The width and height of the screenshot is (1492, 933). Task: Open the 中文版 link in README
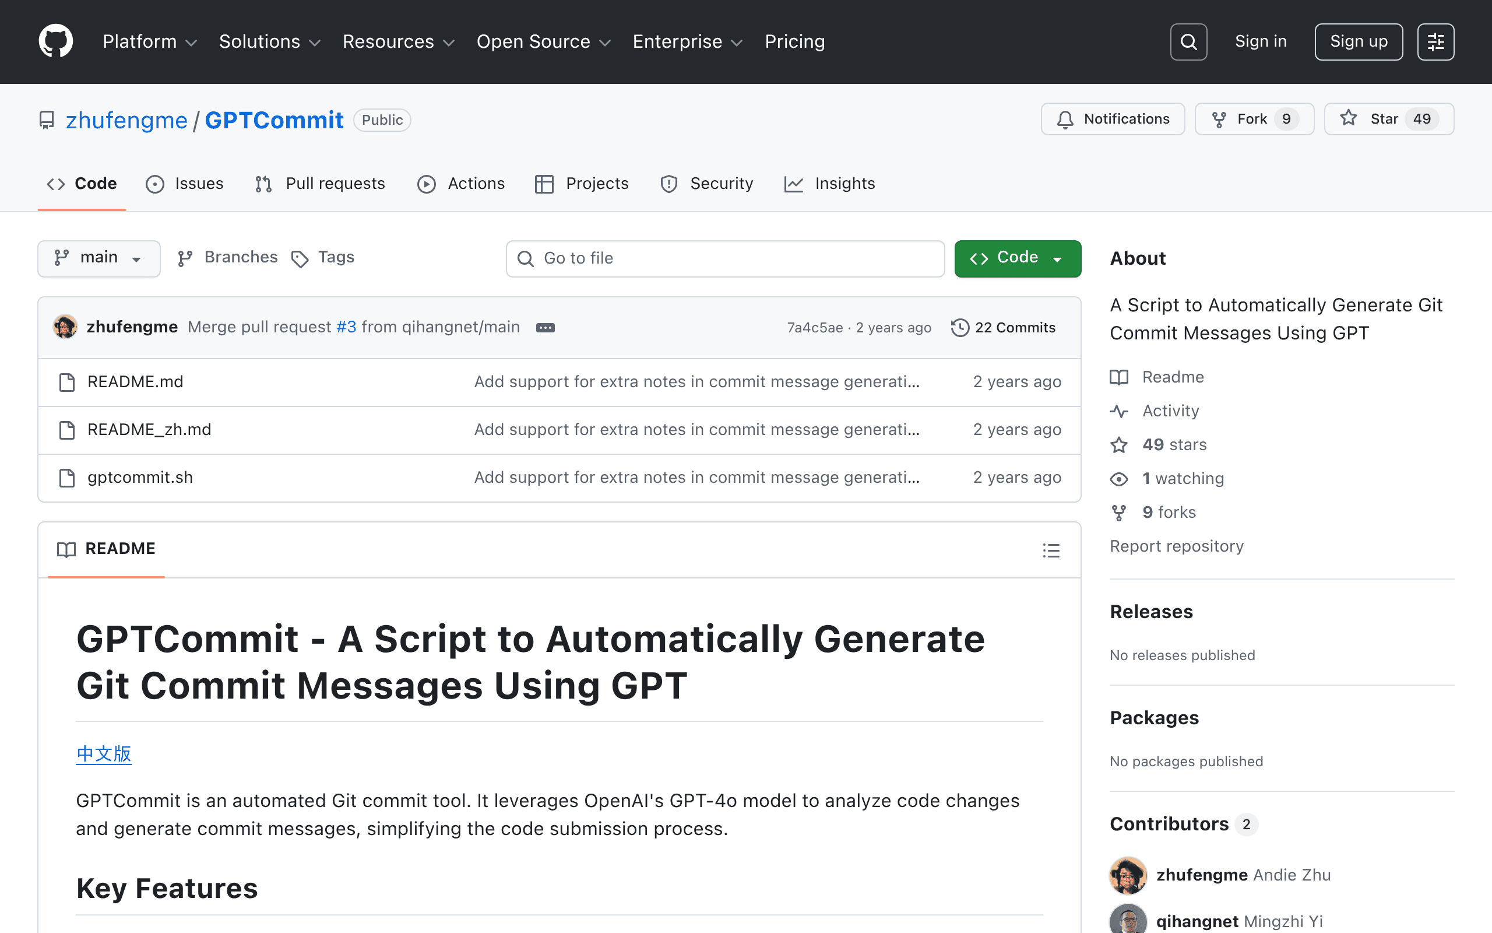click(x=104, y=753)
